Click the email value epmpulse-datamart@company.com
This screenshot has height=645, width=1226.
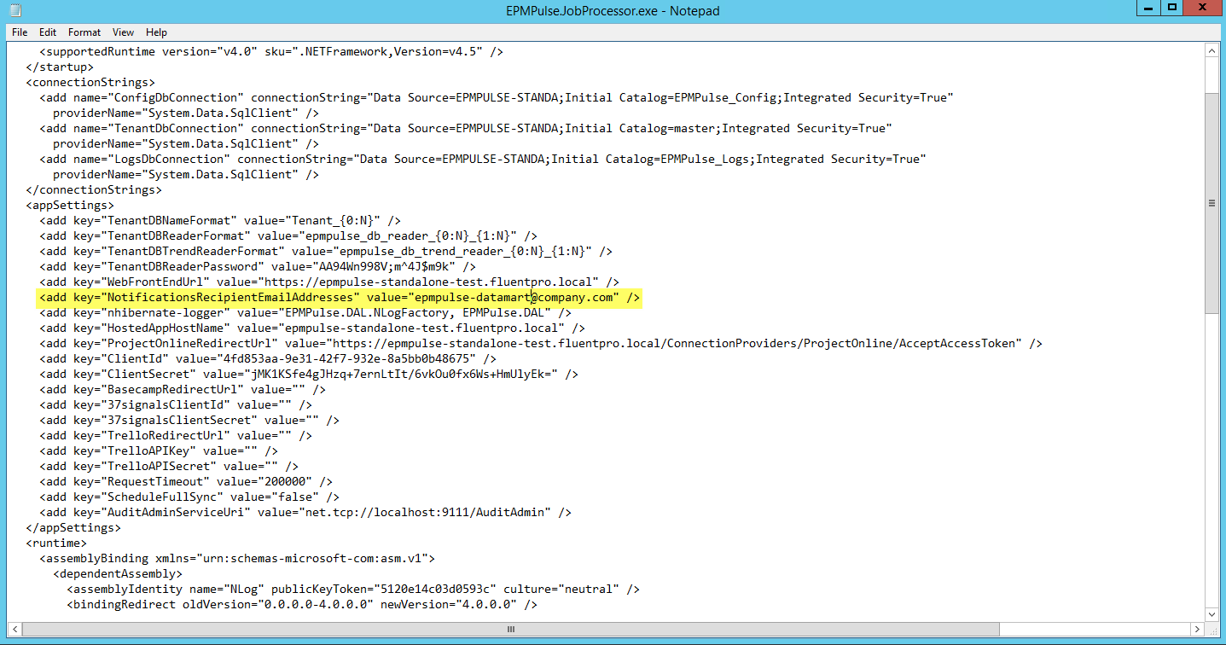[514, 297]
